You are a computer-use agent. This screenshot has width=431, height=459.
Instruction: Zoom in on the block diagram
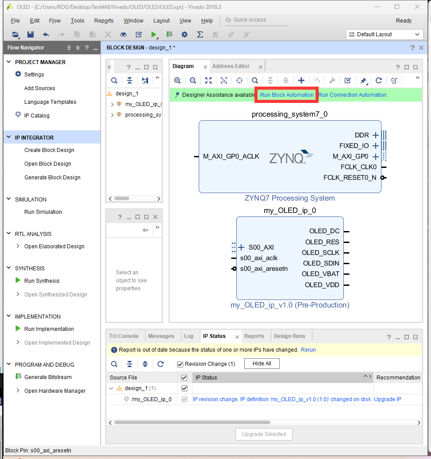tap(177, 80)
